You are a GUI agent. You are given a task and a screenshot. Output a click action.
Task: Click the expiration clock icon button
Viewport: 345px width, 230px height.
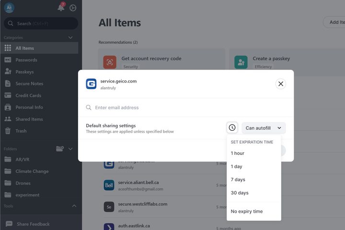232,127
